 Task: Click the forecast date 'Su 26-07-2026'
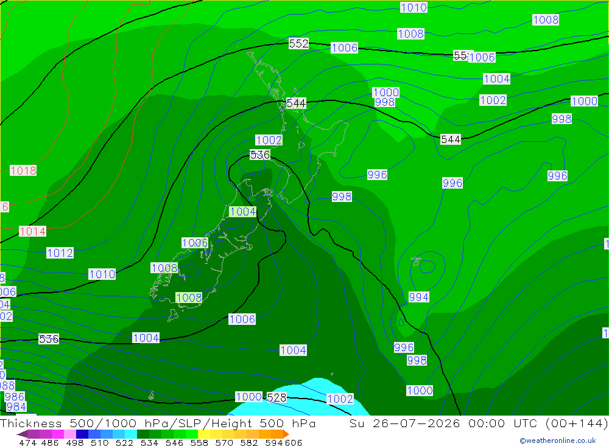405,423
